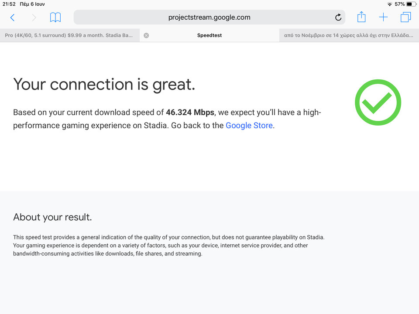Open the bookmarks book icon

click(x=55, y=17)
